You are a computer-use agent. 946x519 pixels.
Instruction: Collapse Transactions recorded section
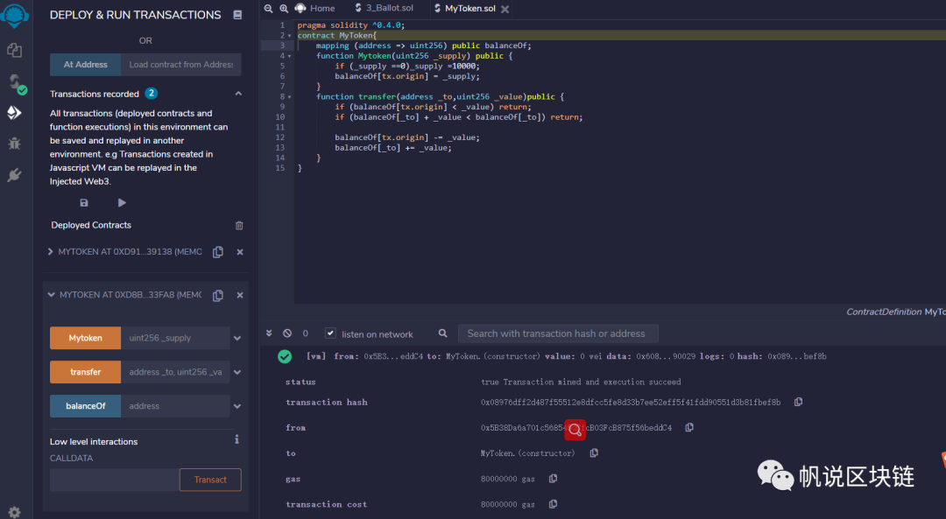click(238, 94)
